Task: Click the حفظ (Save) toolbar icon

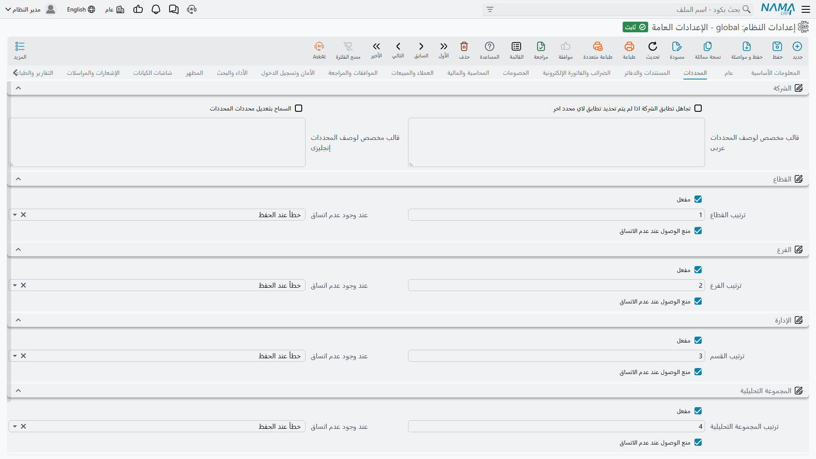Action: [x=777, y=46]
